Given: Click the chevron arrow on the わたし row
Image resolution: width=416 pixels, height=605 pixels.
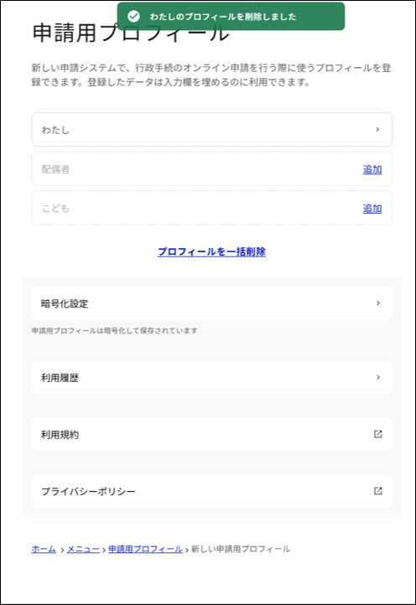Looking at the screenshot, I should pos(377,130).
